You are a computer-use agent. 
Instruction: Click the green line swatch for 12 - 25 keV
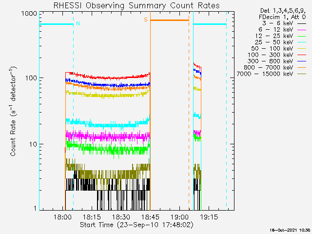point(302,37)
